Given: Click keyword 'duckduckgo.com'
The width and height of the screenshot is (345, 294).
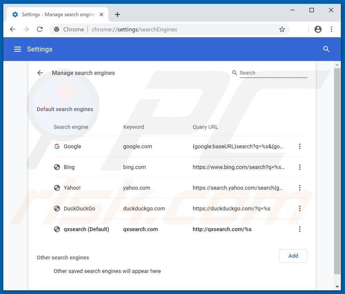Looking at the screenshot, I should (x=144, y=209).
